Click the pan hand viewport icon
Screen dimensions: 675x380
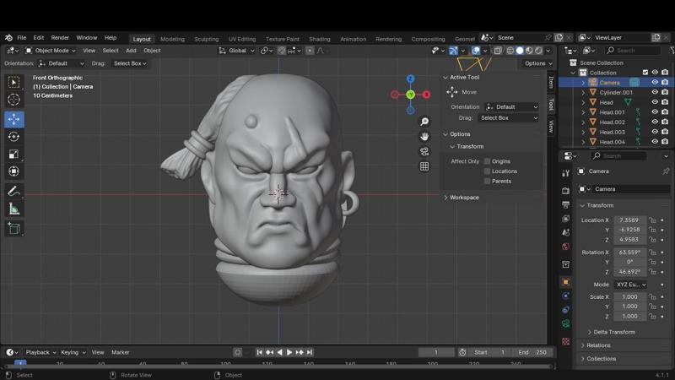tap(424, 136)
